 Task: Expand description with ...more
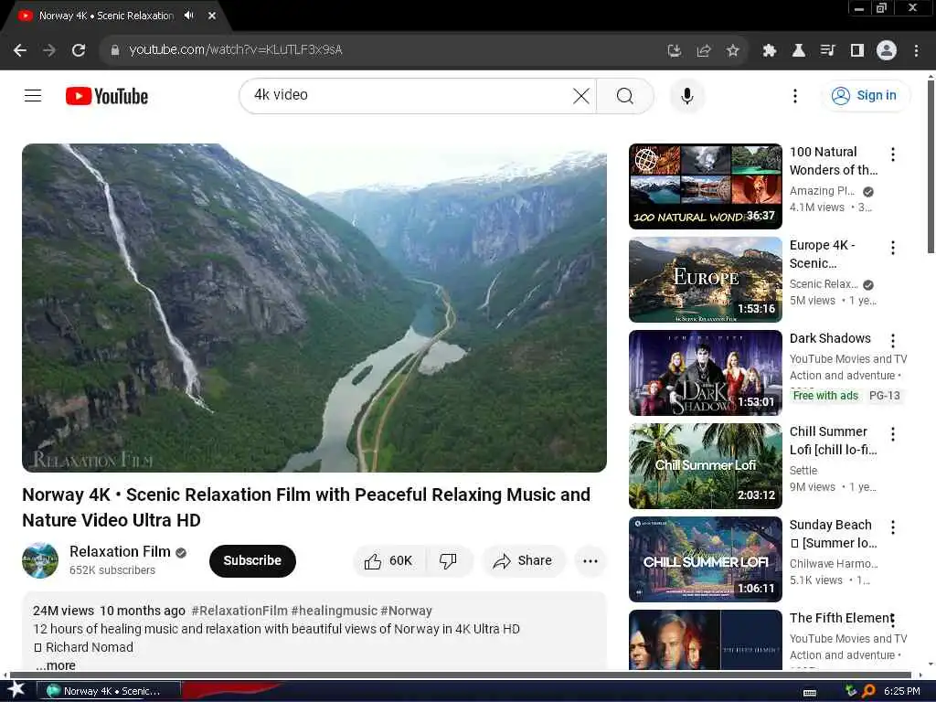click(x=55, y=665)
